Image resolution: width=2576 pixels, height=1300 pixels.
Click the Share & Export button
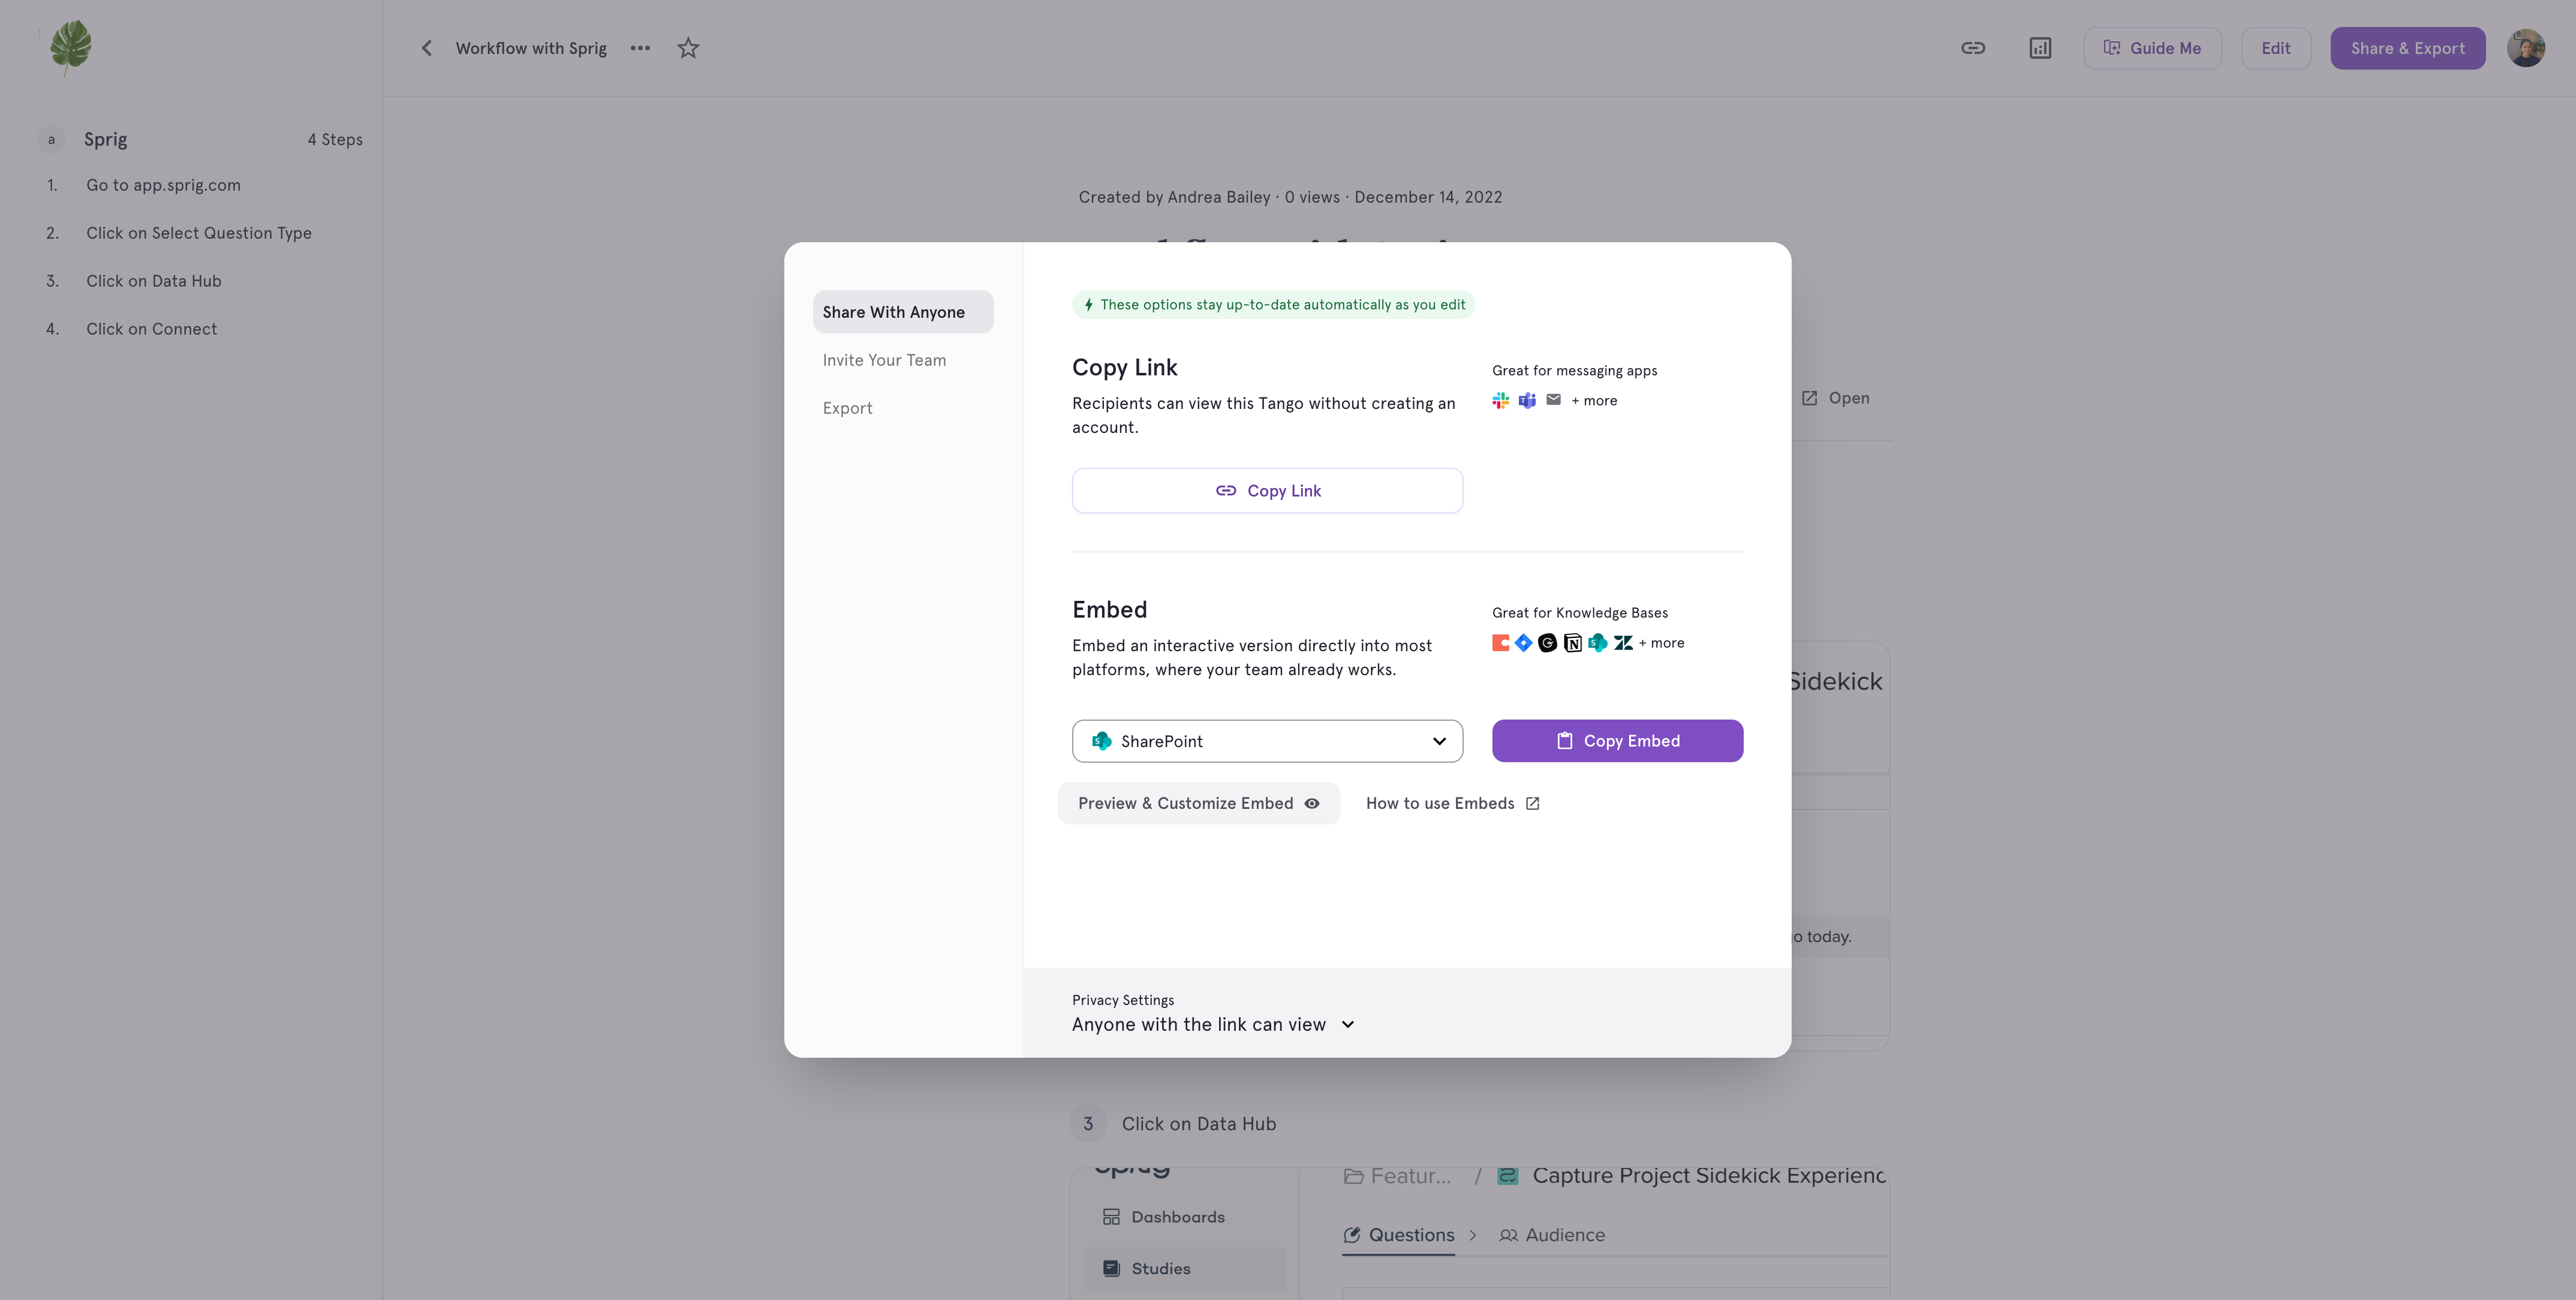(2407, 48)
